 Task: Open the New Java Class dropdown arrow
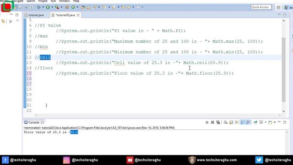click(x=77, y=7)
